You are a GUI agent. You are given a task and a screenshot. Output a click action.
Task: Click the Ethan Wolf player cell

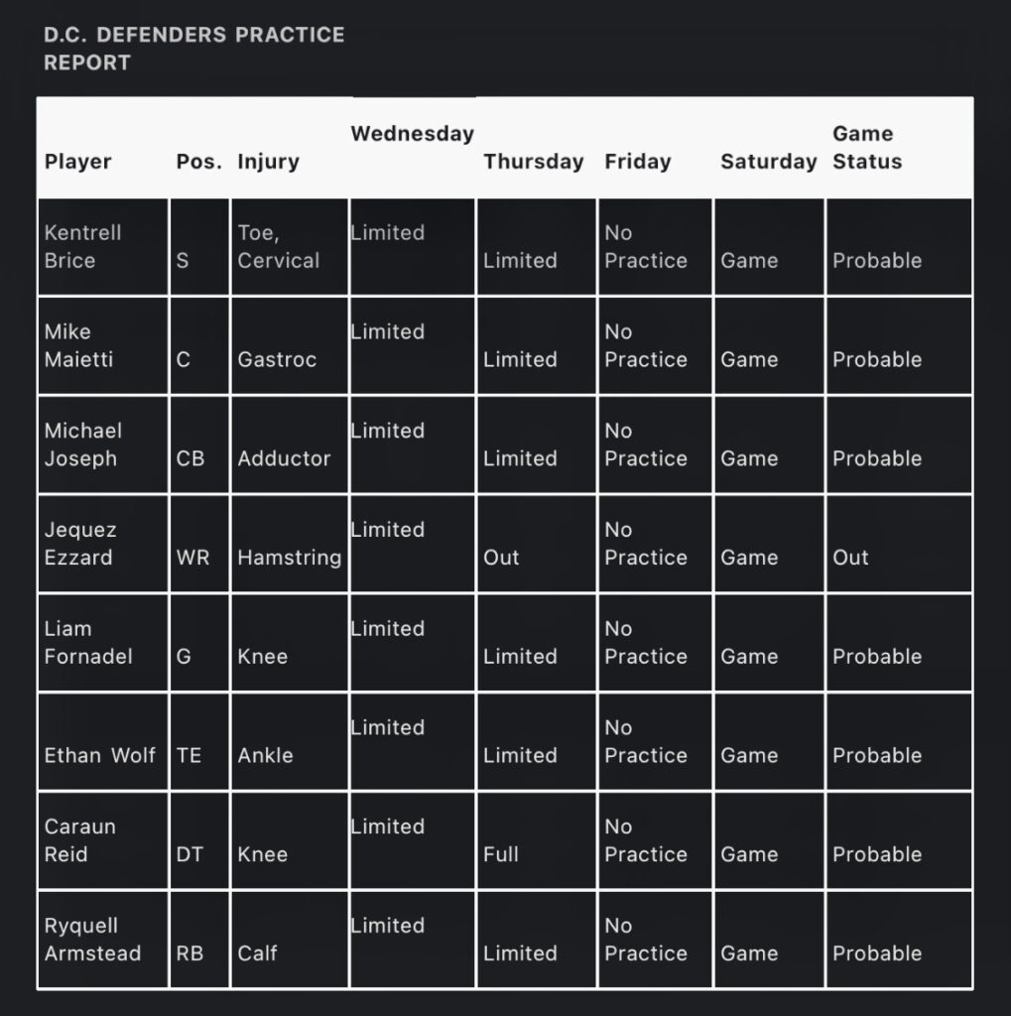tap(100, 755)
